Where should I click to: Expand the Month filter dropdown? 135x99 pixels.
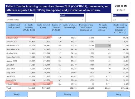click(x=72, y=19)
